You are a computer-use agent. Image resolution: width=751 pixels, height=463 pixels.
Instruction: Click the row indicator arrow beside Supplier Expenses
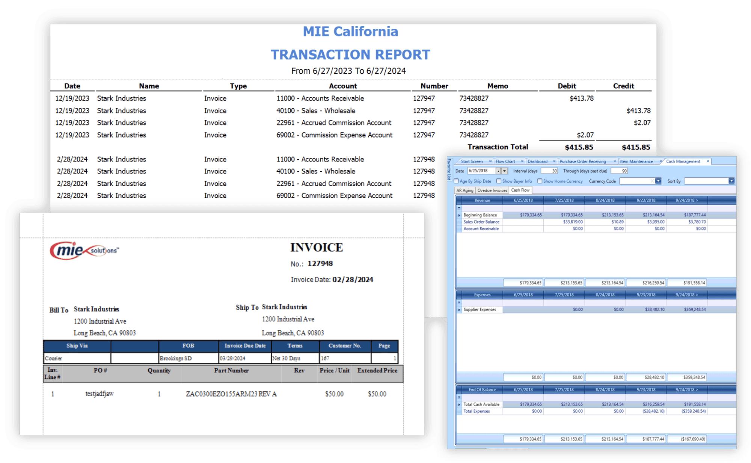tap(459, 309)
